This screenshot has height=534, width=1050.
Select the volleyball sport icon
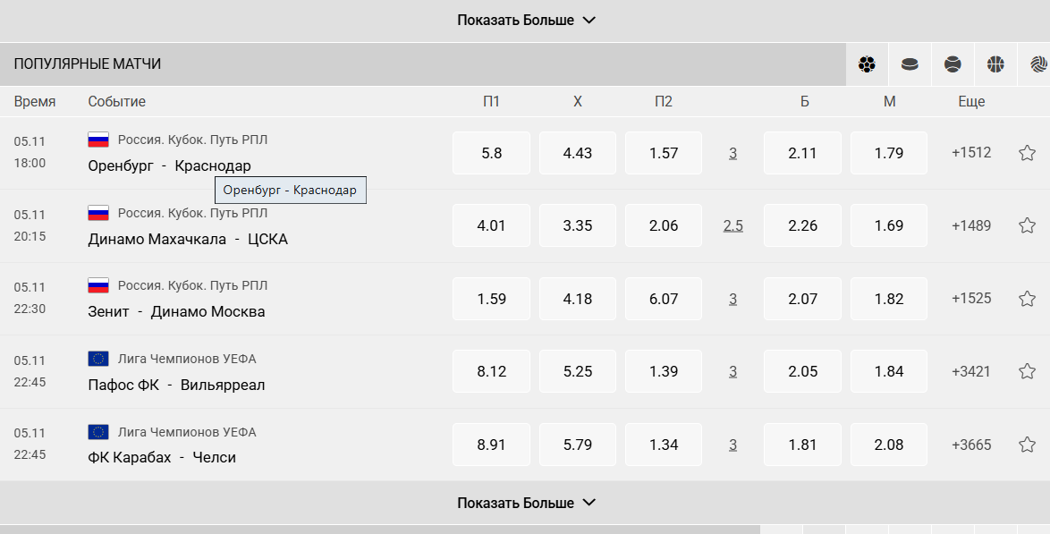click(x=1037, y=64)
